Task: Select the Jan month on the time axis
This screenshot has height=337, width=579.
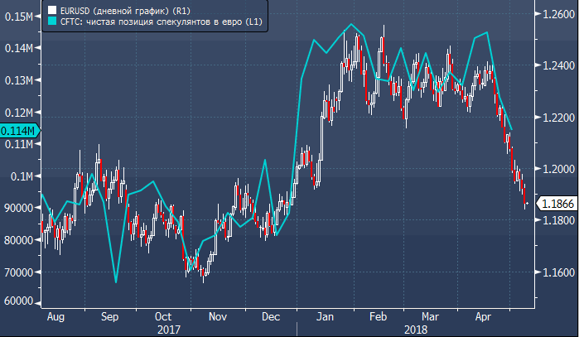Action: 325,316
